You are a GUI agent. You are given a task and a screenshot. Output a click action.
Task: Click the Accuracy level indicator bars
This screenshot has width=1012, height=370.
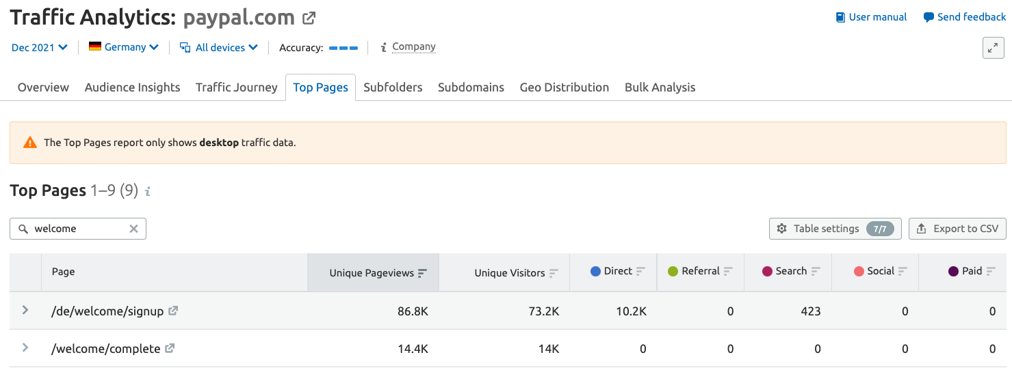pos(343,48)
